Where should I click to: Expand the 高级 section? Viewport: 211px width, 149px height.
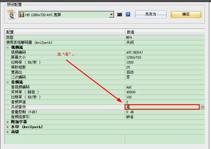coord(8,132)
